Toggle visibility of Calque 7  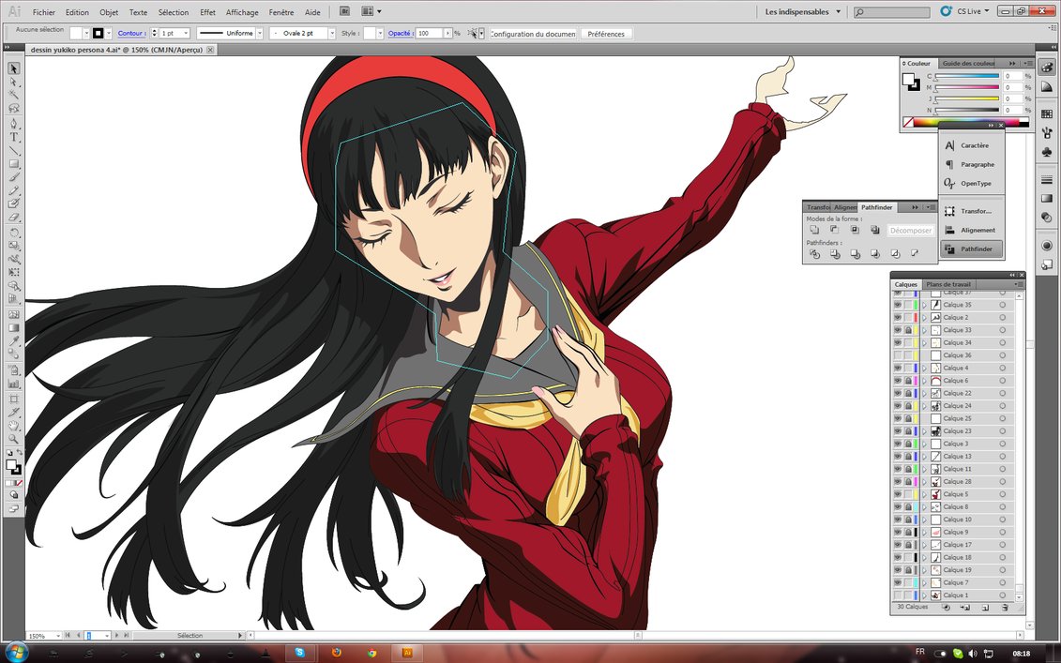pos(898,582)
